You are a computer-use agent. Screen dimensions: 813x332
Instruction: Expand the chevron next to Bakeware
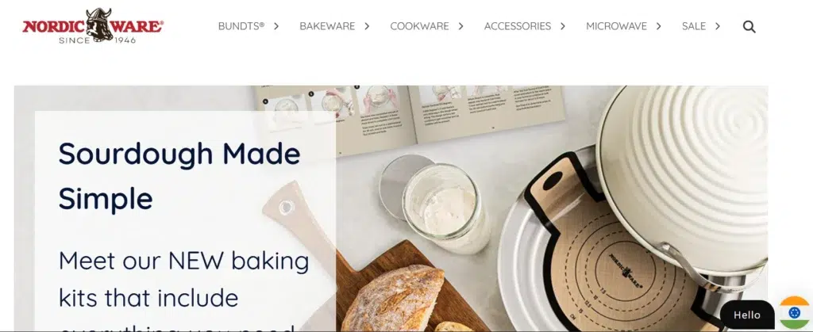point(367,26)
